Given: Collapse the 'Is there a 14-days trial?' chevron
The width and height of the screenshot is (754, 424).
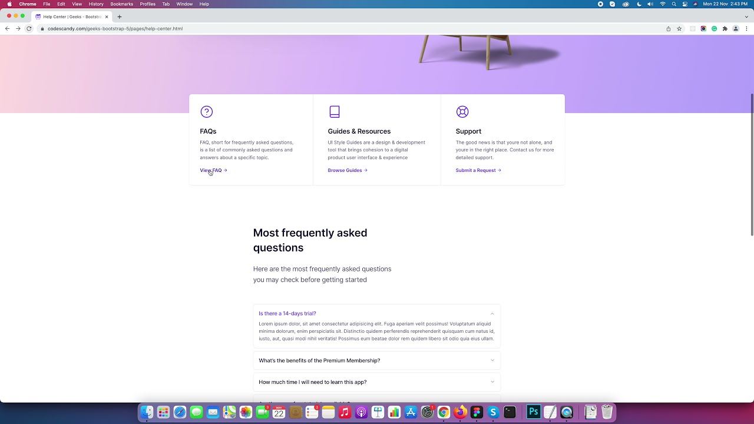Looking at the screenshot, I should pyautogui.click(x=492, y=313).
